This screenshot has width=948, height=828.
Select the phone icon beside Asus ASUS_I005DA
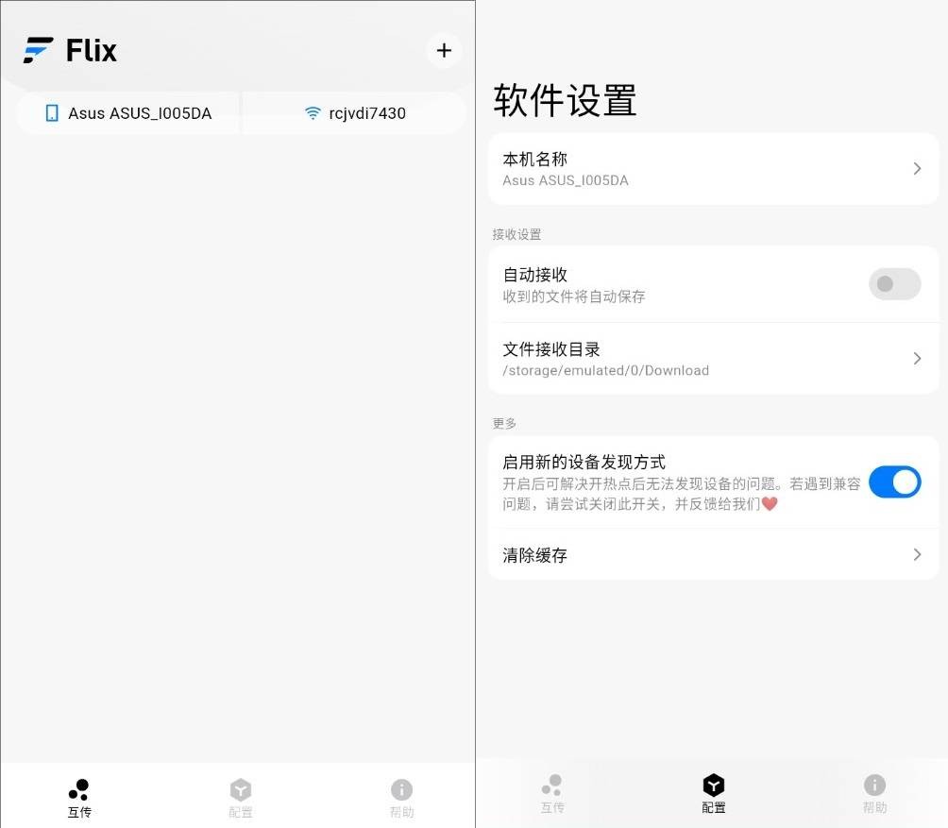52,113
